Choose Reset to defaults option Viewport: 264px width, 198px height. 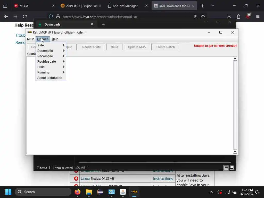pos(51,78)
